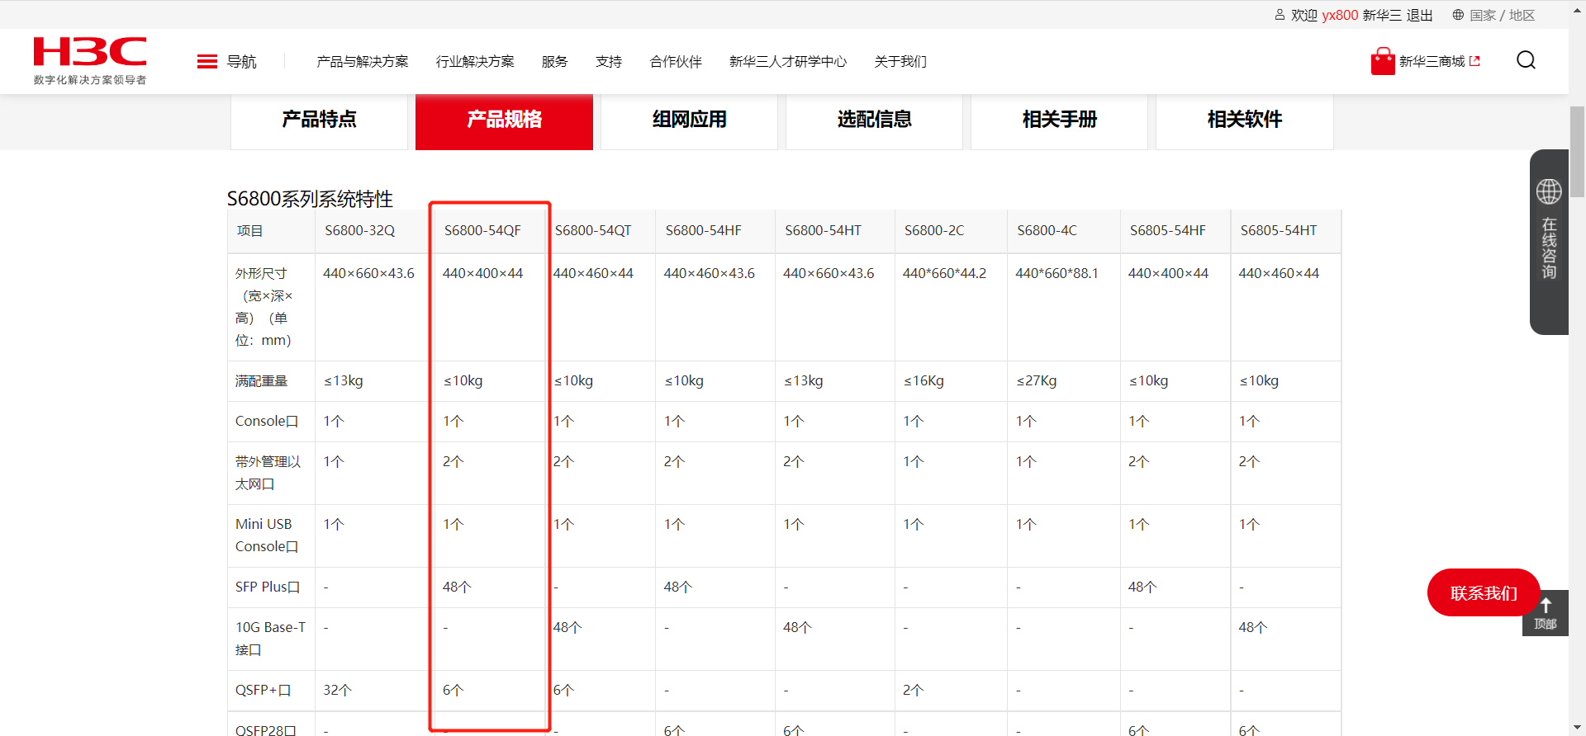Viewport: 1586px width, 736px height.
Task: Click the 48个 SFP Plus cell under S6805-54HF
Action: click(1142, 587)
